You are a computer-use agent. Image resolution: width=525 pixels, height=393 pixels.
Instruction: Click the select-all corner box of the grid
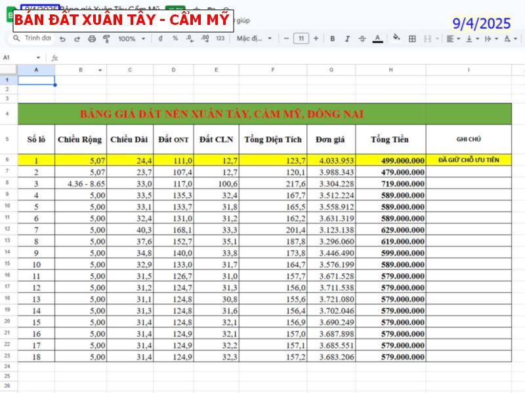click(8, 70)
